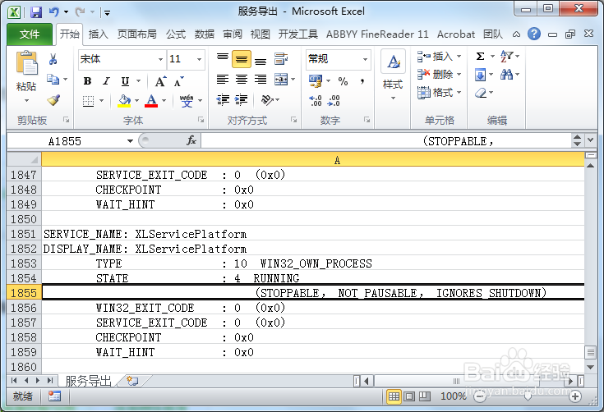Click the decrease decimal icon

coord(334,101)
